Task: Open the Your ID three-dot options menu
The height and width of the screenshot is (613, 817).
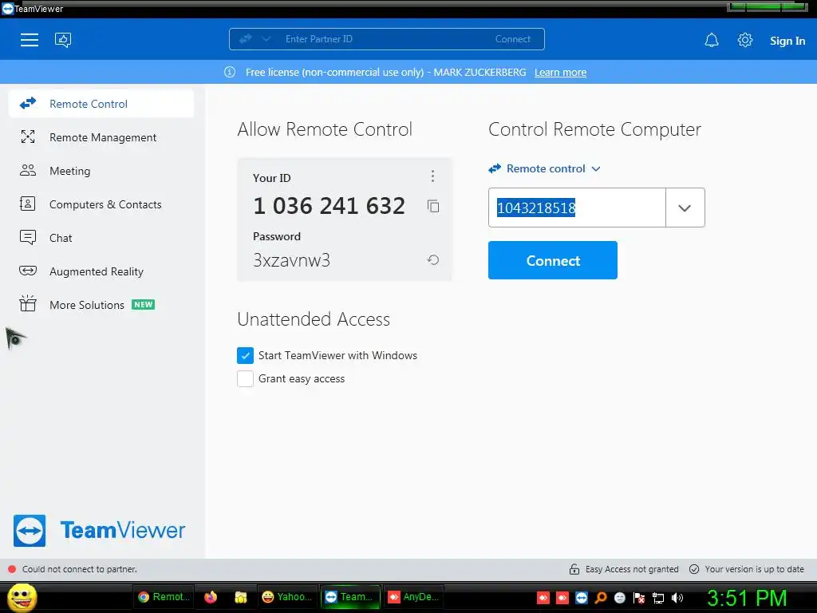Action: pos(432,176)
